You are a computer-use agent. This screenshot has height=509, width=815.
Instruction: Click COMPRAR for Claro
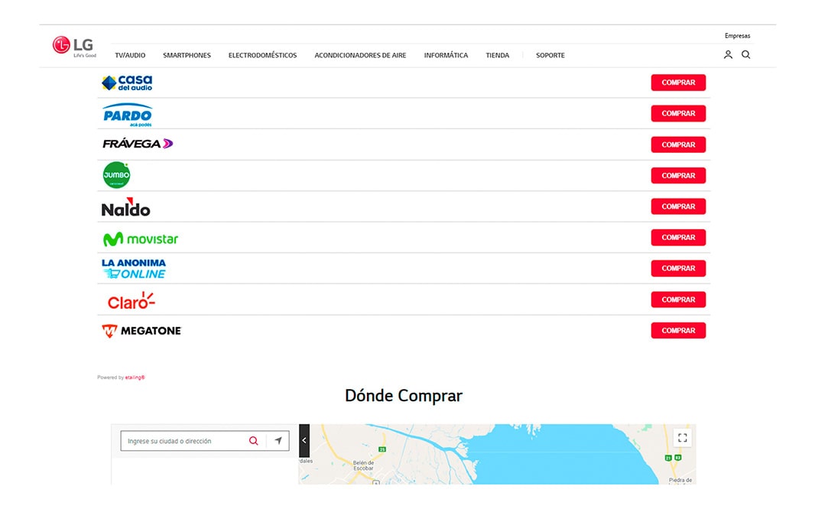pyautogui.click(x=678, y=299)
